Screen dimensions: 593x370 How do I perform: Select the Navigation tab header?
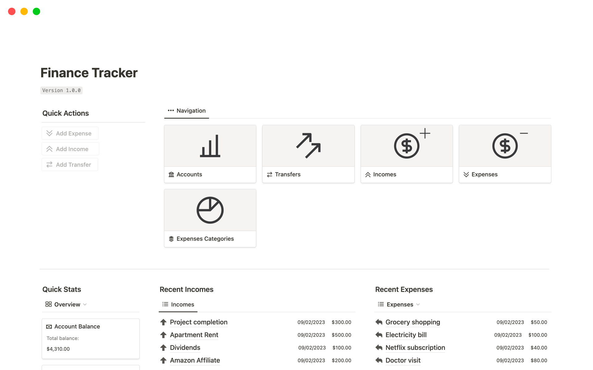point(191,110)
